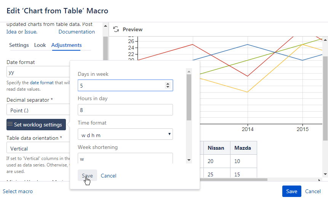This screenshot has width=328, height=200.
Task: Save the worklog settings popup
Action: (x=87, y=176)
